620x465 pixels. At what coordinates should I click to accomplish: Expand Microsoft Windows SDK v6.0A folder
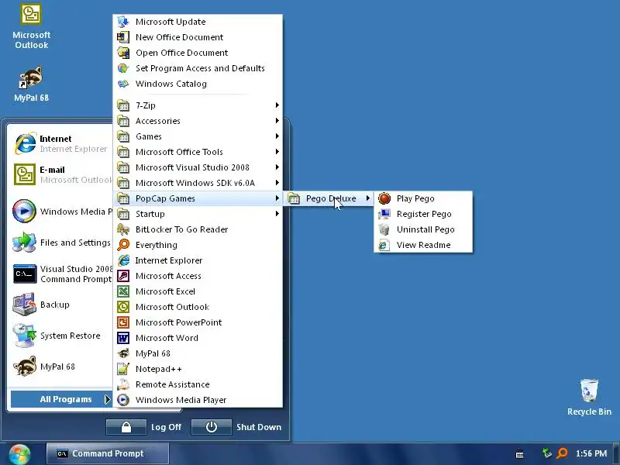click(198, 183)
